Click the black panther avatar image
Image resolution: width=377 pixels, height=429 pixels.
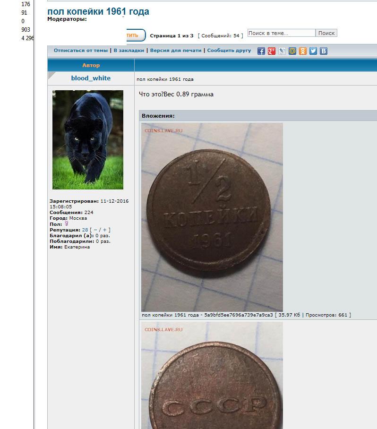click(88, 140)
